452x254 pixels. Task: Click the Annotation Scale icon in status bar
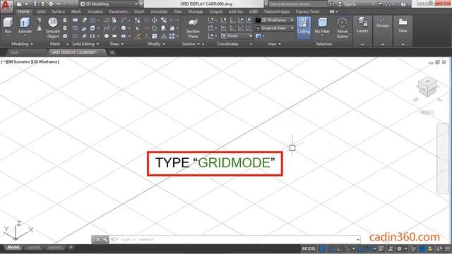391,249
